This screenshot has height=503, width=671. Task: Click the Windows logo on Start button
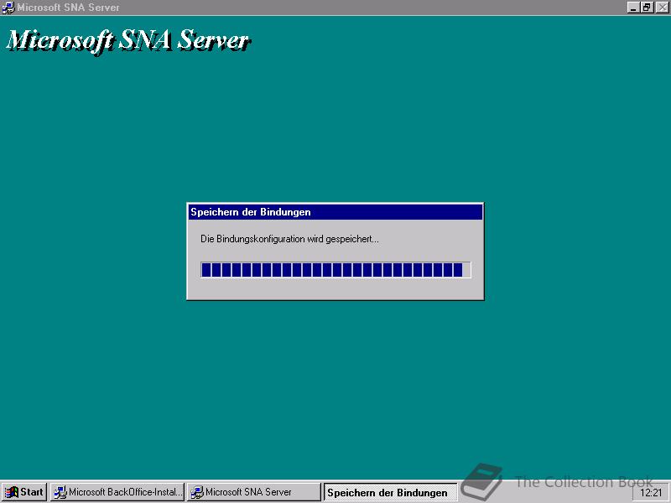click(x=12, y=492)
